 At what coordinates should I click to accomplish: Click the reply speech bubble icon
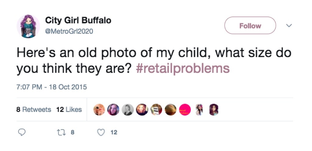click(21, 132)
